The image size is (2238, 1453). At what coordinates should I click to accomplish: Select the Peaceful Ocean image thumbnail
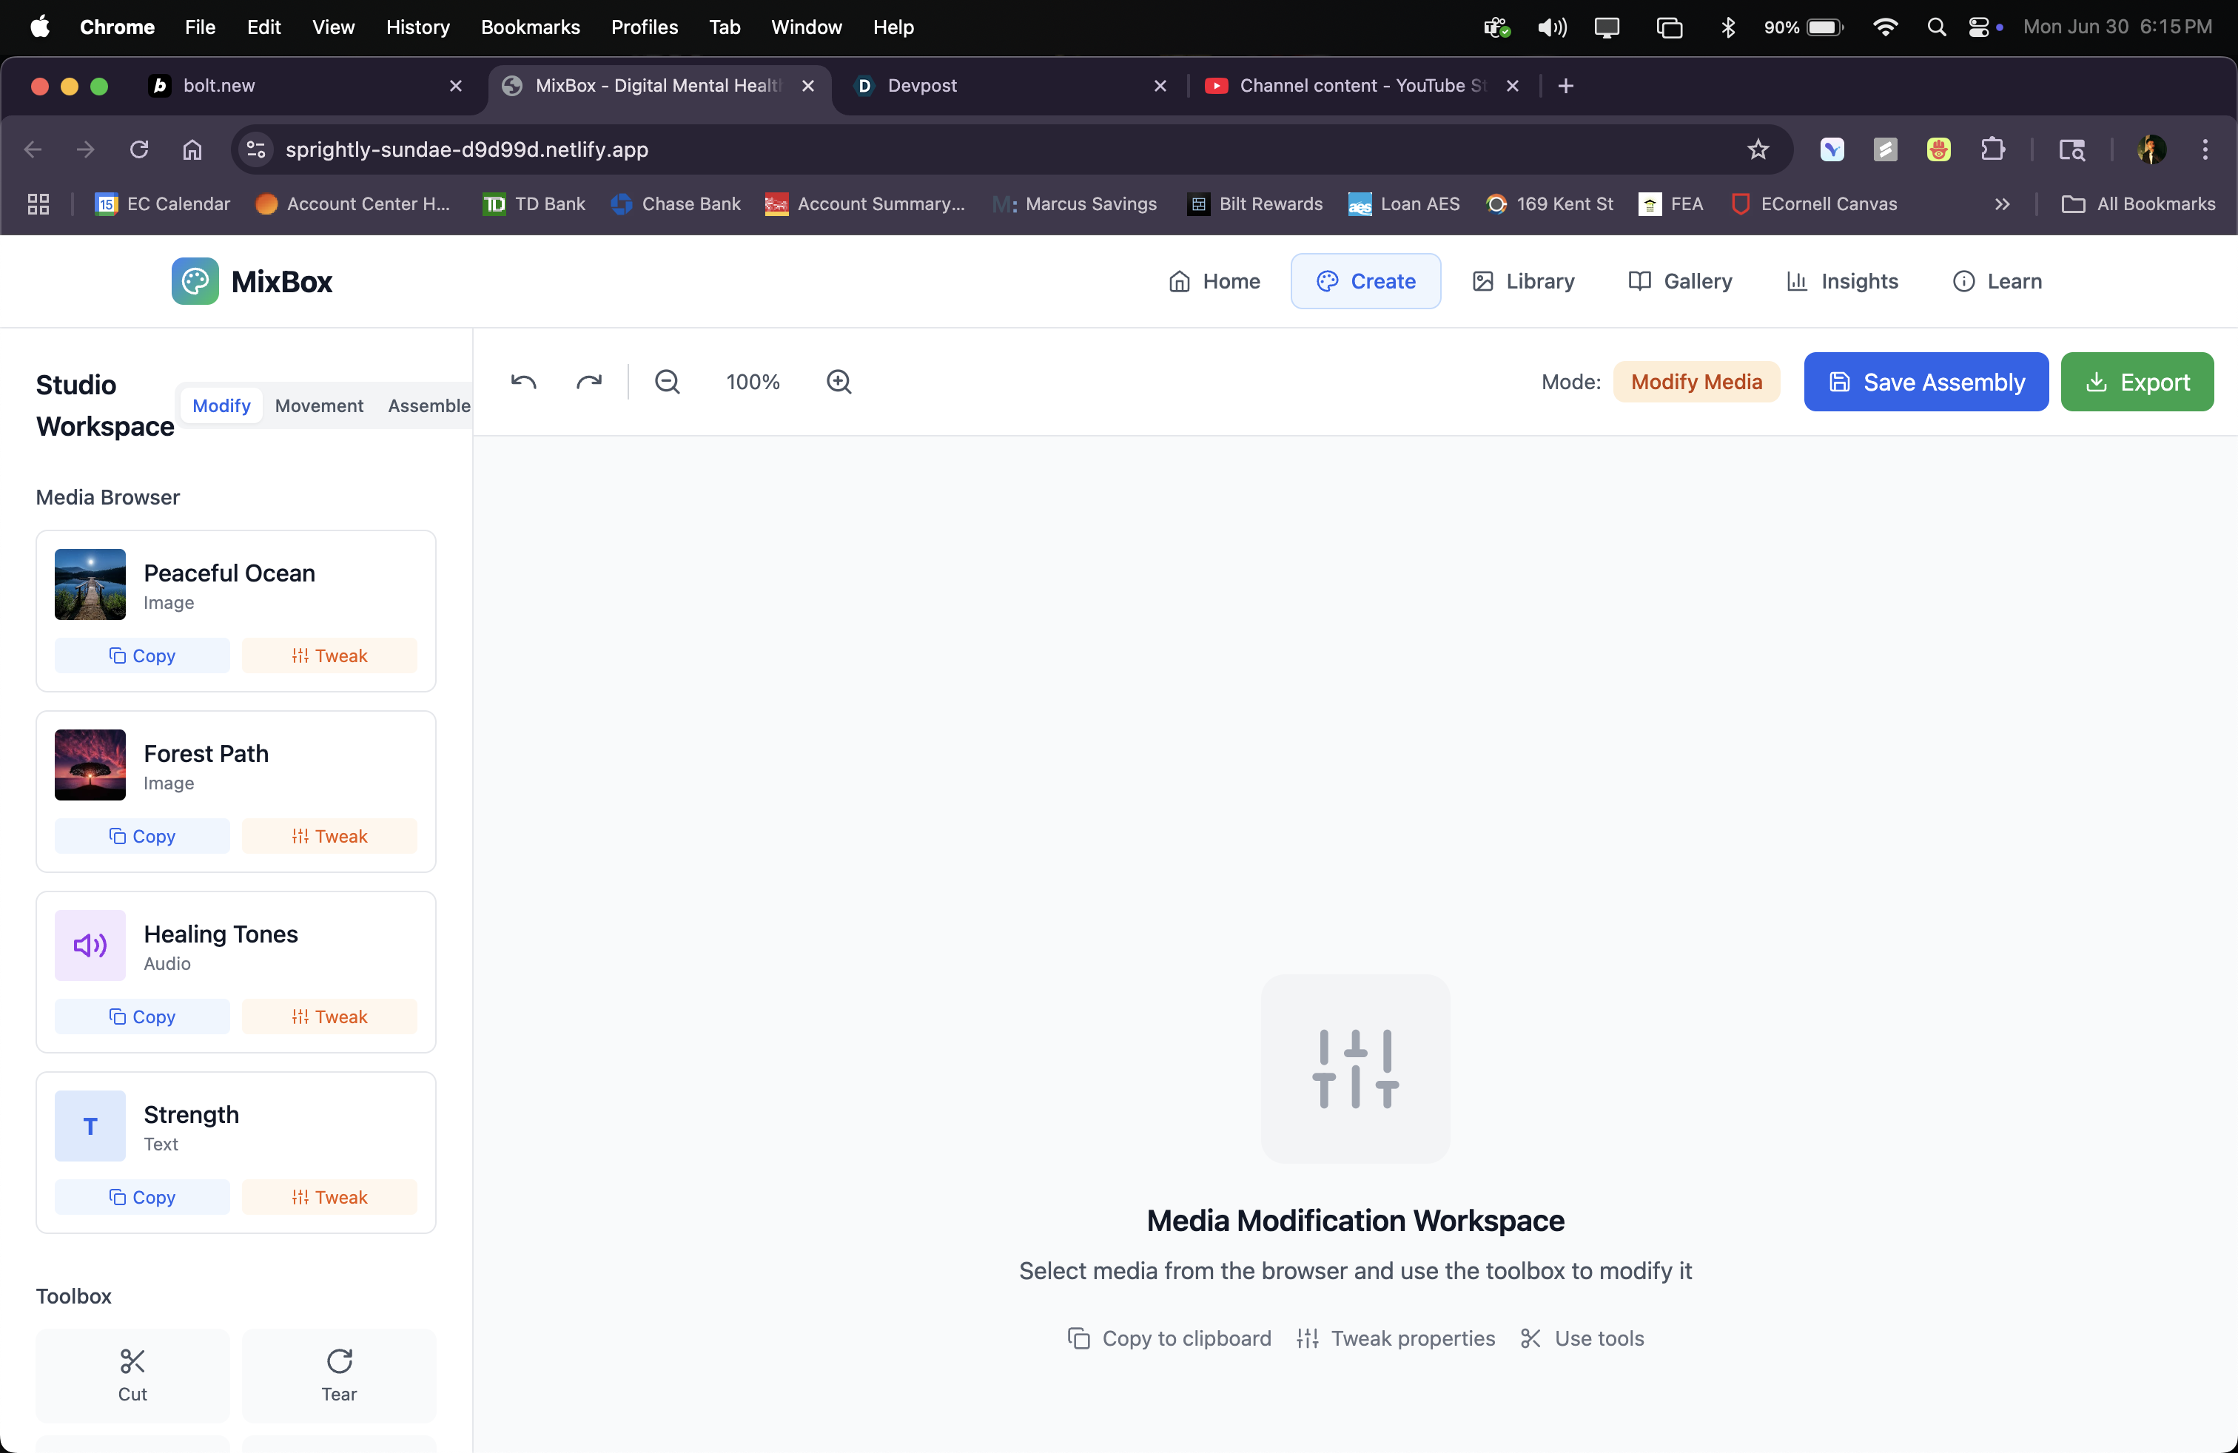90,584
